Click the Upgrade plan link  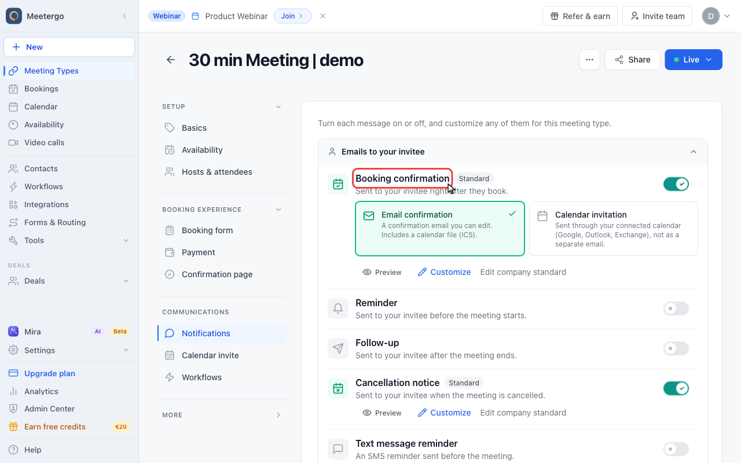50,373
